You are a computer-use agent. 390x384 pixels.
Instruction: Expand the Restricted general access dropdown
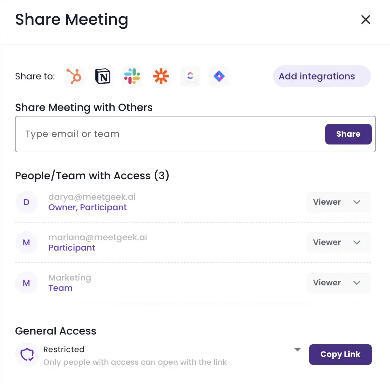[297, 349]
